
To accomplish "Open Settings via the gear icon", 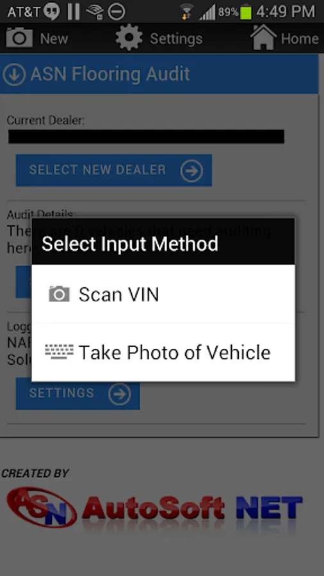I will point(129,38).
